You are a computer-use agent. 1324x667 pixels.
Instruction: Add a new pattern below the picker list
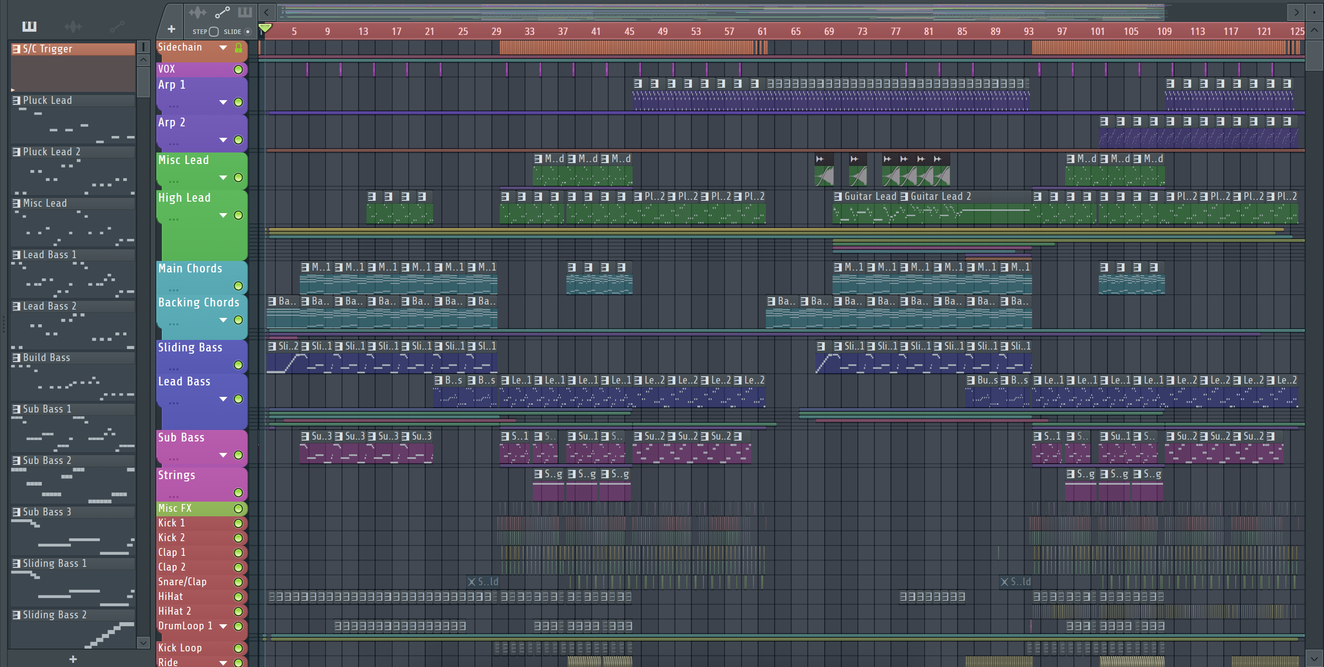pyautogui.click(x=73, y=659)
